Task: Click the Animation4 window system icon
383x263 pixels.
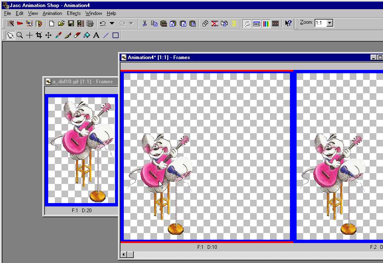Action: 124,57
